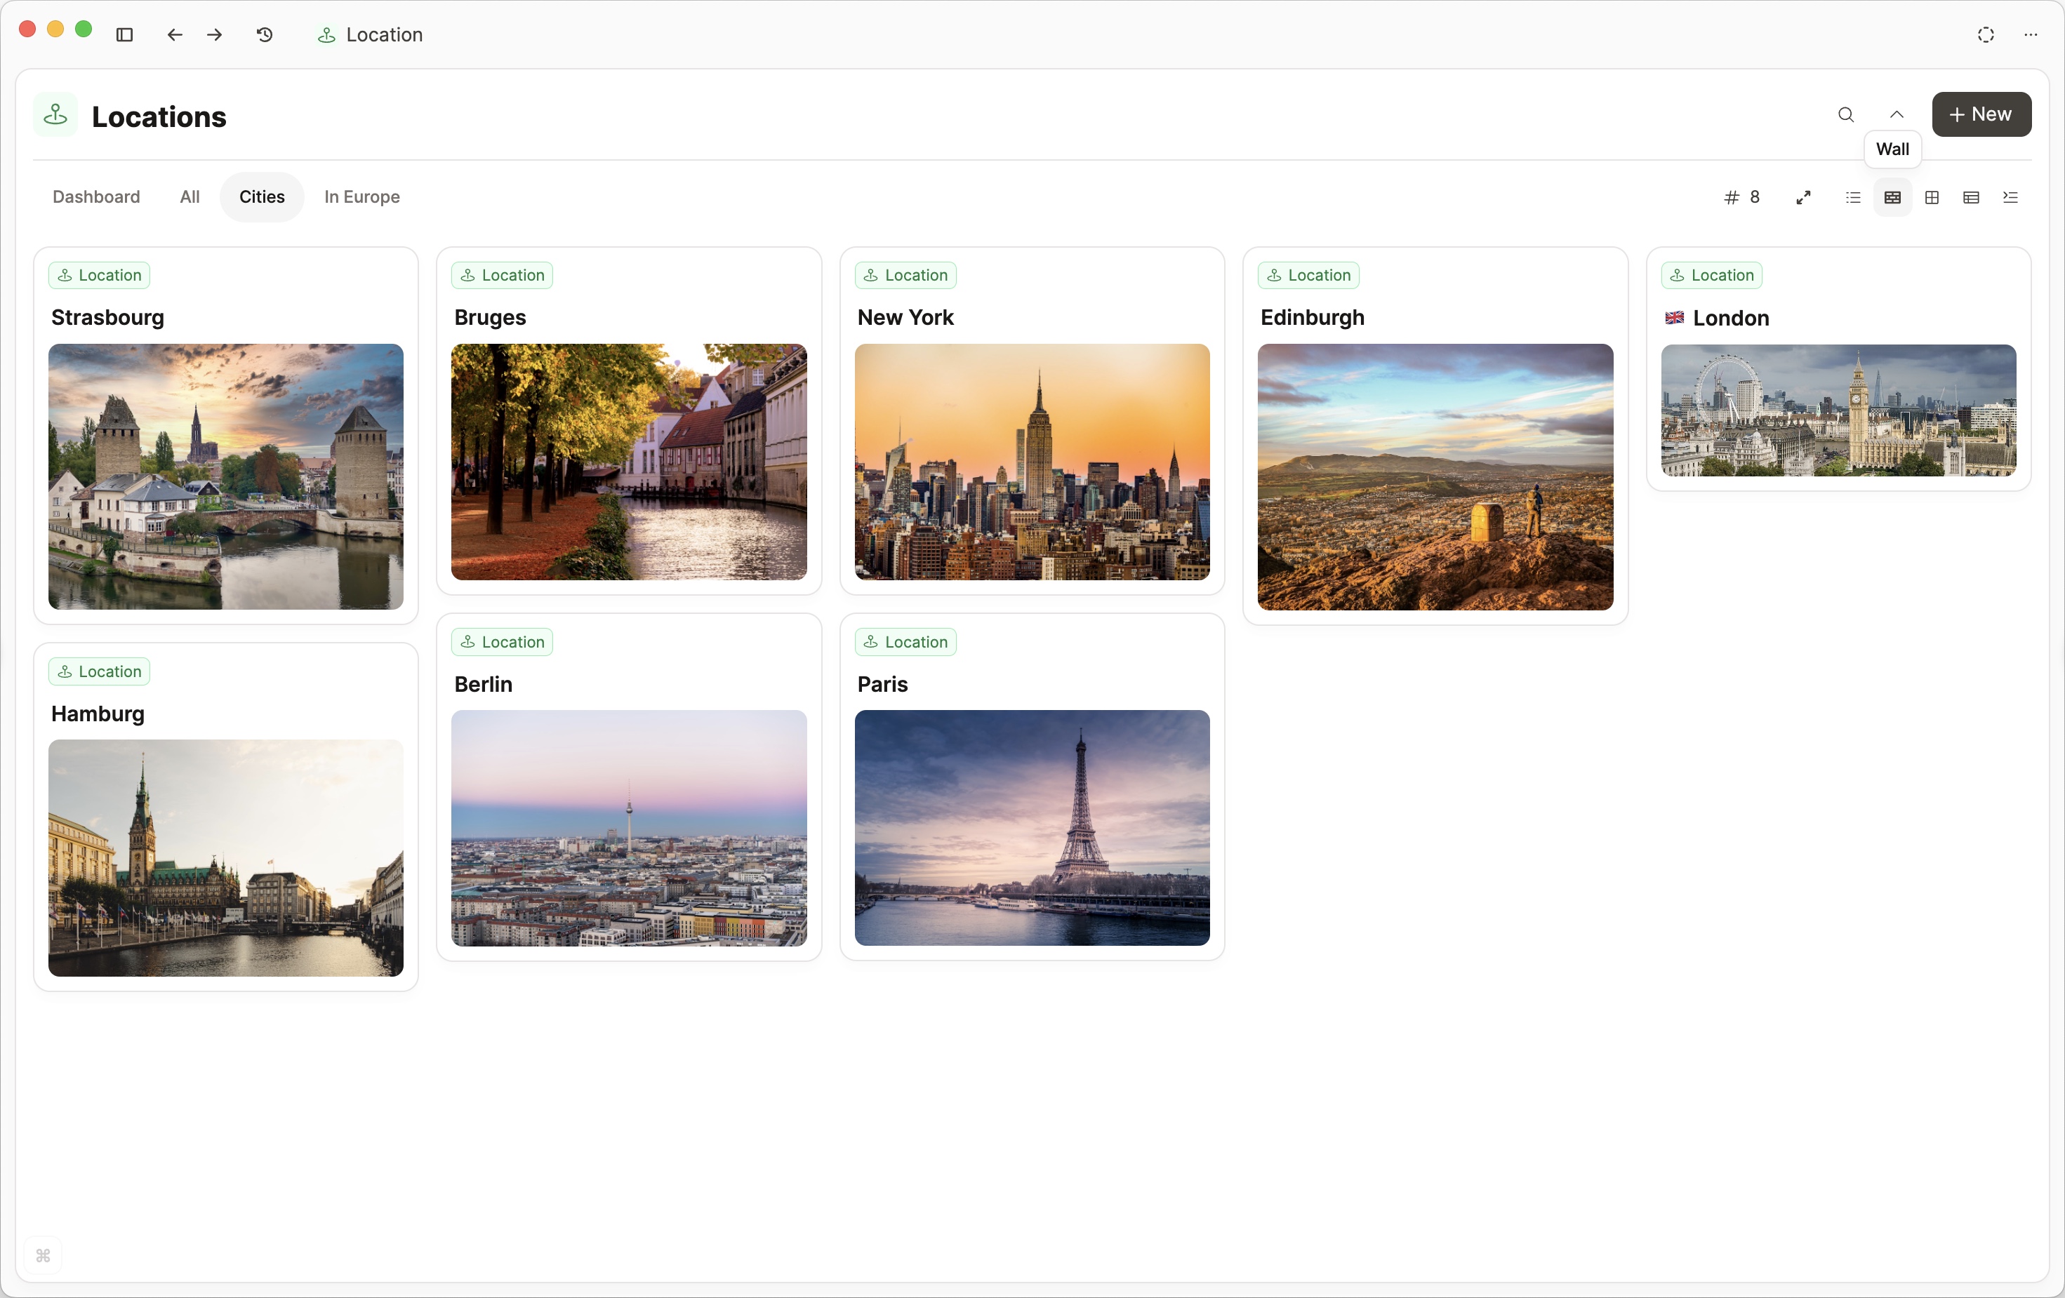Click the fullscreen expand arrows icon
This screenshot has width=2065, height=1298.
point(1803,197)
